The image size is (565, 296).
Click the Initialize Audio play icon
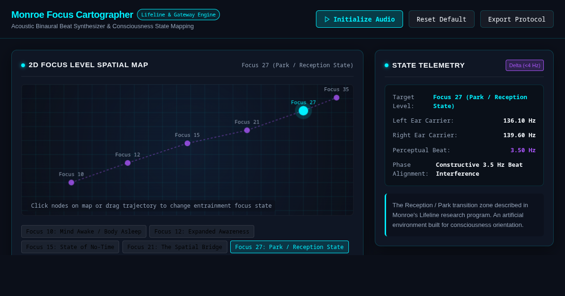point(327,19)
